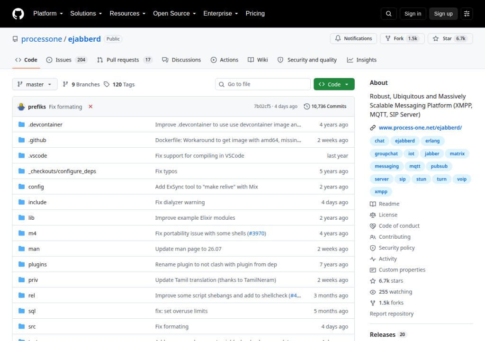Click prefiks avatar in commit bar
The width and height of the screenshot is (485, 341).
point(21,107)
